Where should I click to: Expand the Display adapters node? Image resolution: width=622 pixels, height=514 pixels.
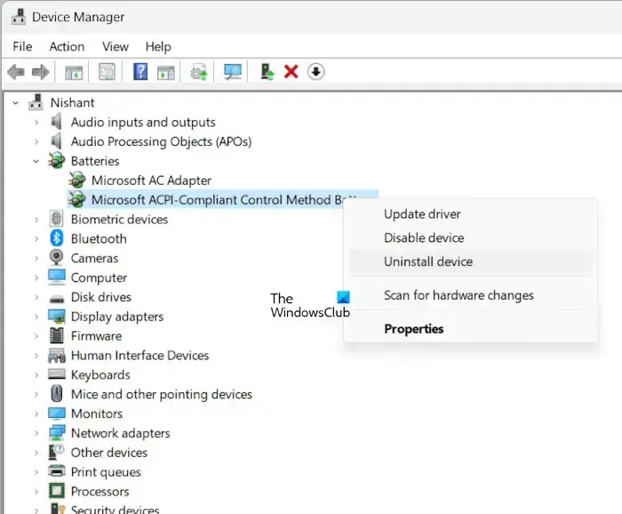(x=36, y=317)
